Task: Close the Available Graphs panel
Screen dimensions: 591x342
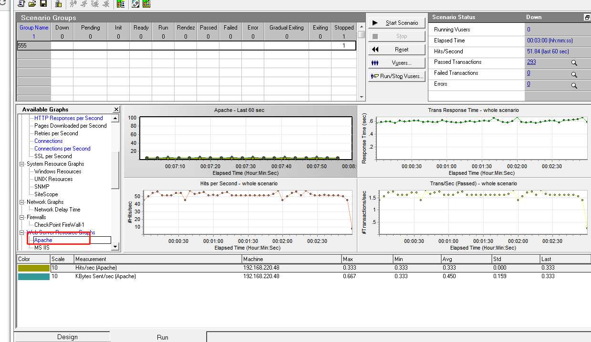Action: click(x=116, y=110)
